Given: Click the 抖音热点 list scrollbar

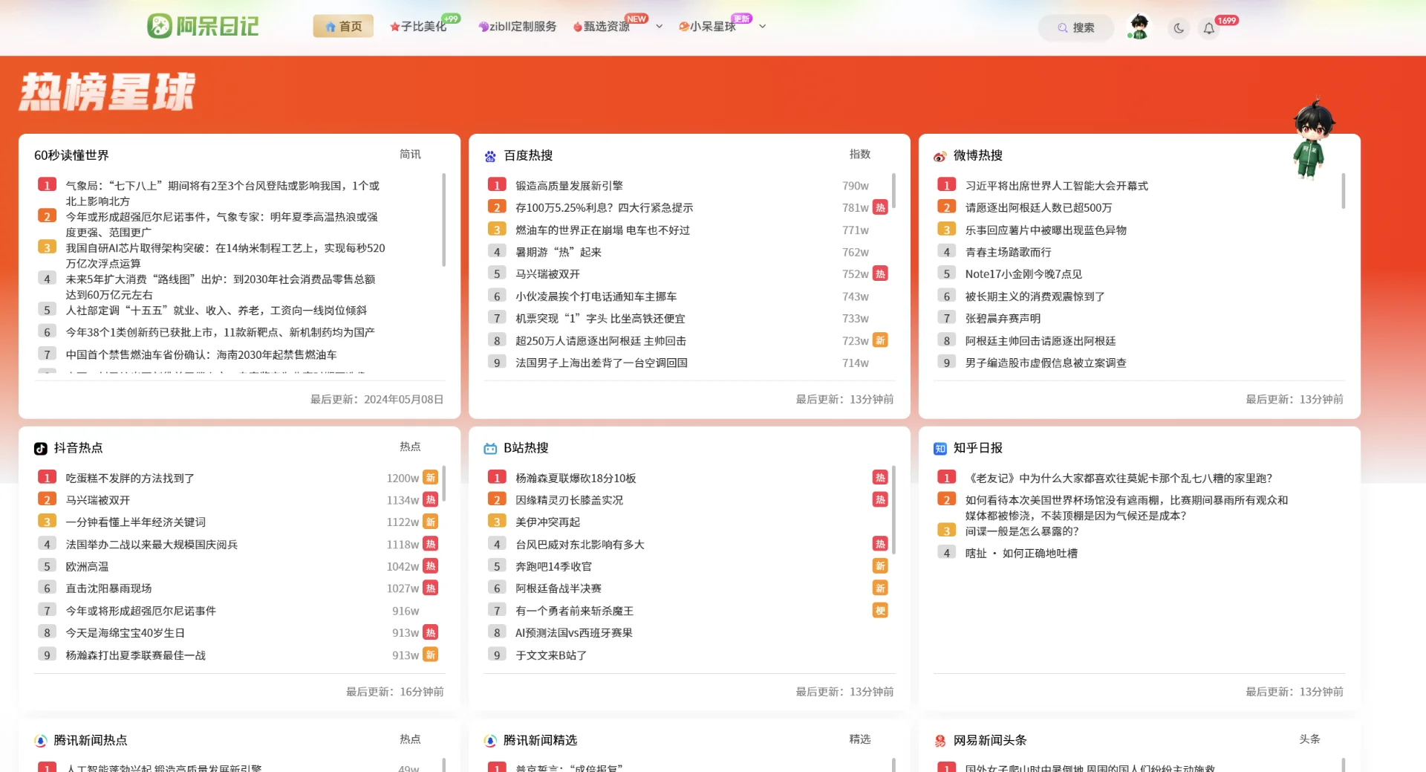Looking at the screenshot, I should coord(443,484).
